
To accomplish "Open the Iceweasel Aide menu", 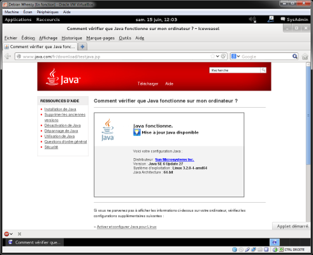I will tap(140, 38).
